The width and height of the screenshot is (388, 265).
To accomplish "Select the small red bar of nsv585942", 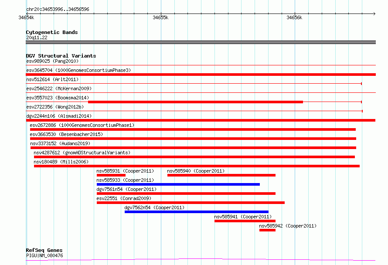I will (267, 230).
